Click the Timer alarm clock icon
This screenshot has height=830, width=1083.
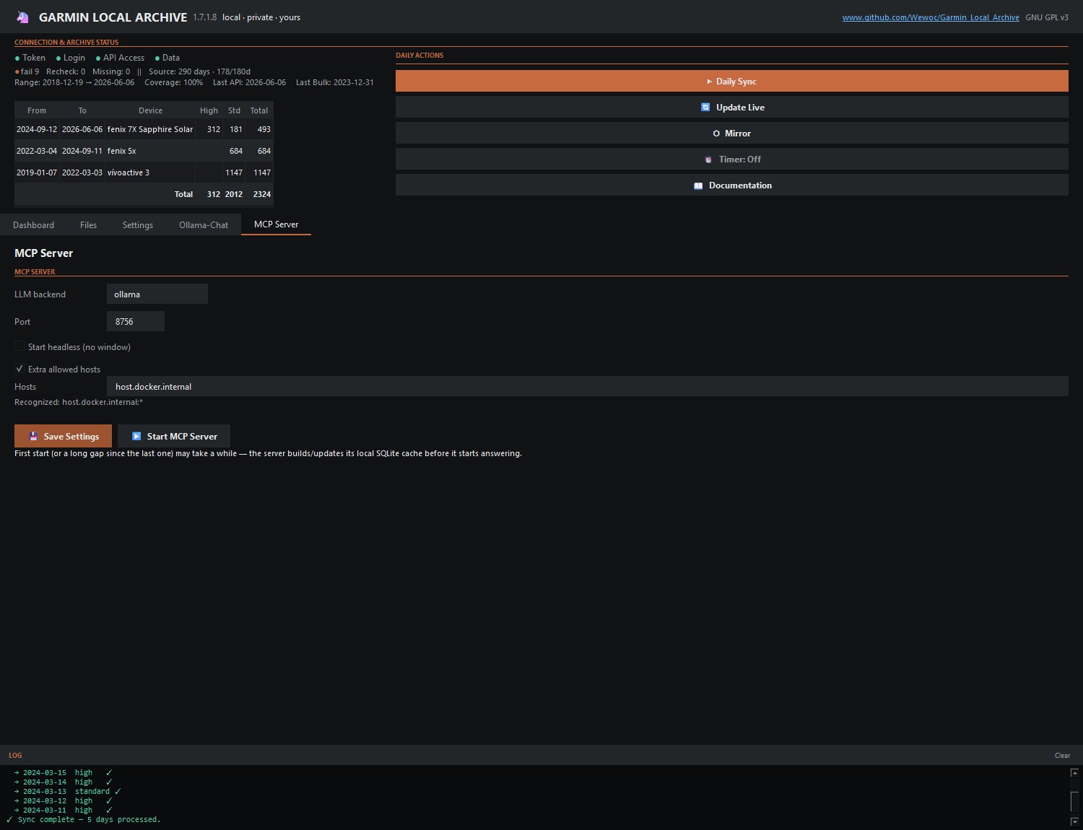(x=708, y=160)
